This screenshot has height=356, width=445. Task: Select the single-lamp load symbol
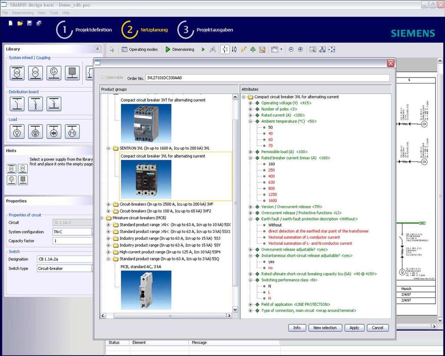[17, 131]
